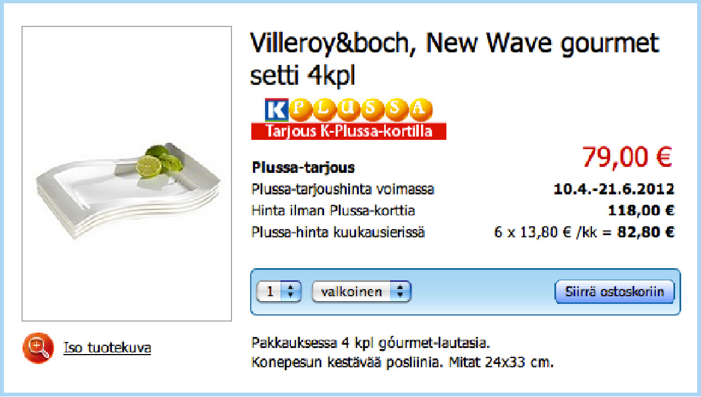Click the Pakkauksessa 4 kpl description line
This screenshot has width=701, height=397.
pos(371,344)
